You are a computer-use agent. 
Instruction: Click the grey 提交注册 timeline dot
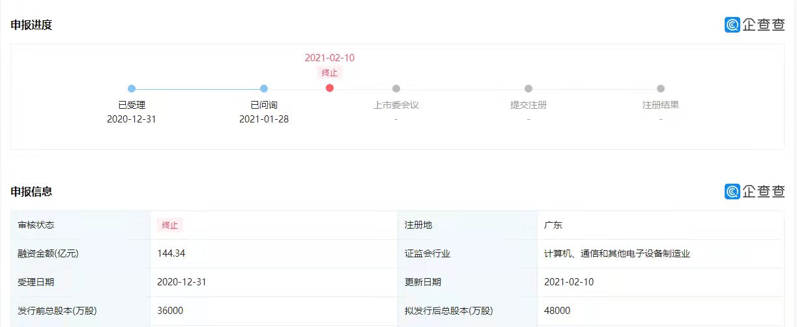529,89
